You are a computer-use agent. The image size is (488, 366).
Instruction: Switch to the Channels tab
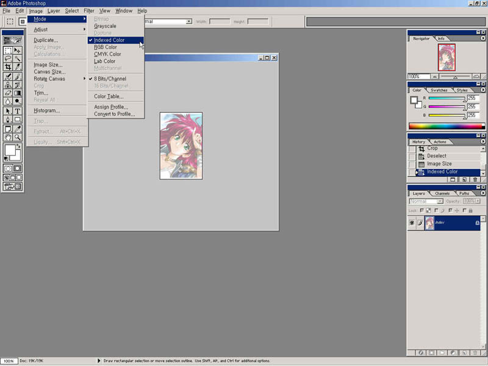coord(442,193)
